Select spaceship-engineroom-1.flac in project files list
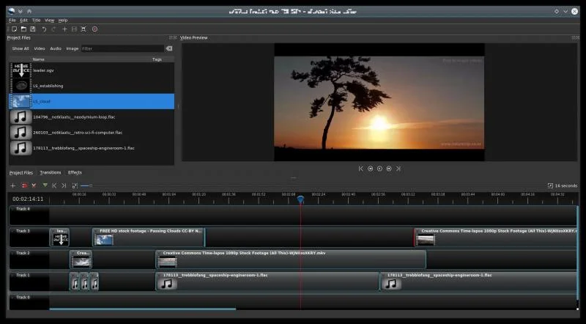586x324 pixels. tap(92, 148)
